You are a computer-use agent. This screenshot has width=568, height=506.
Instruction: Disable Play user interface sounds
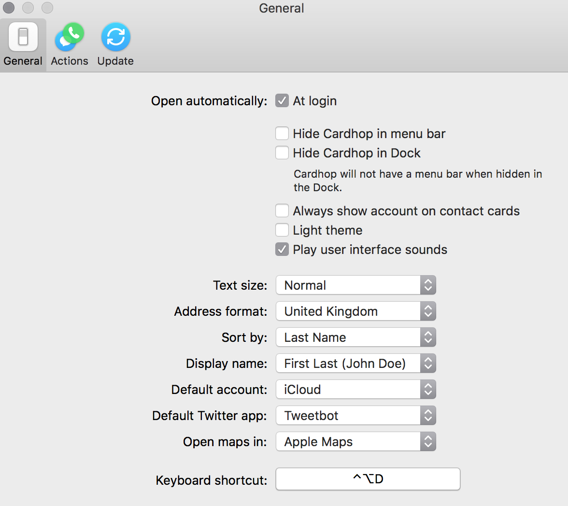[x=282, y=250]
